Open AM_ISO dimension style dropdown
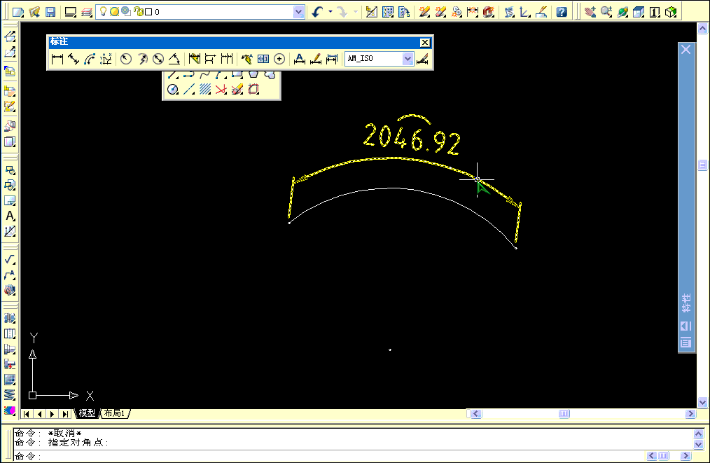The image size is (710, 463). (x=408, y=59)
